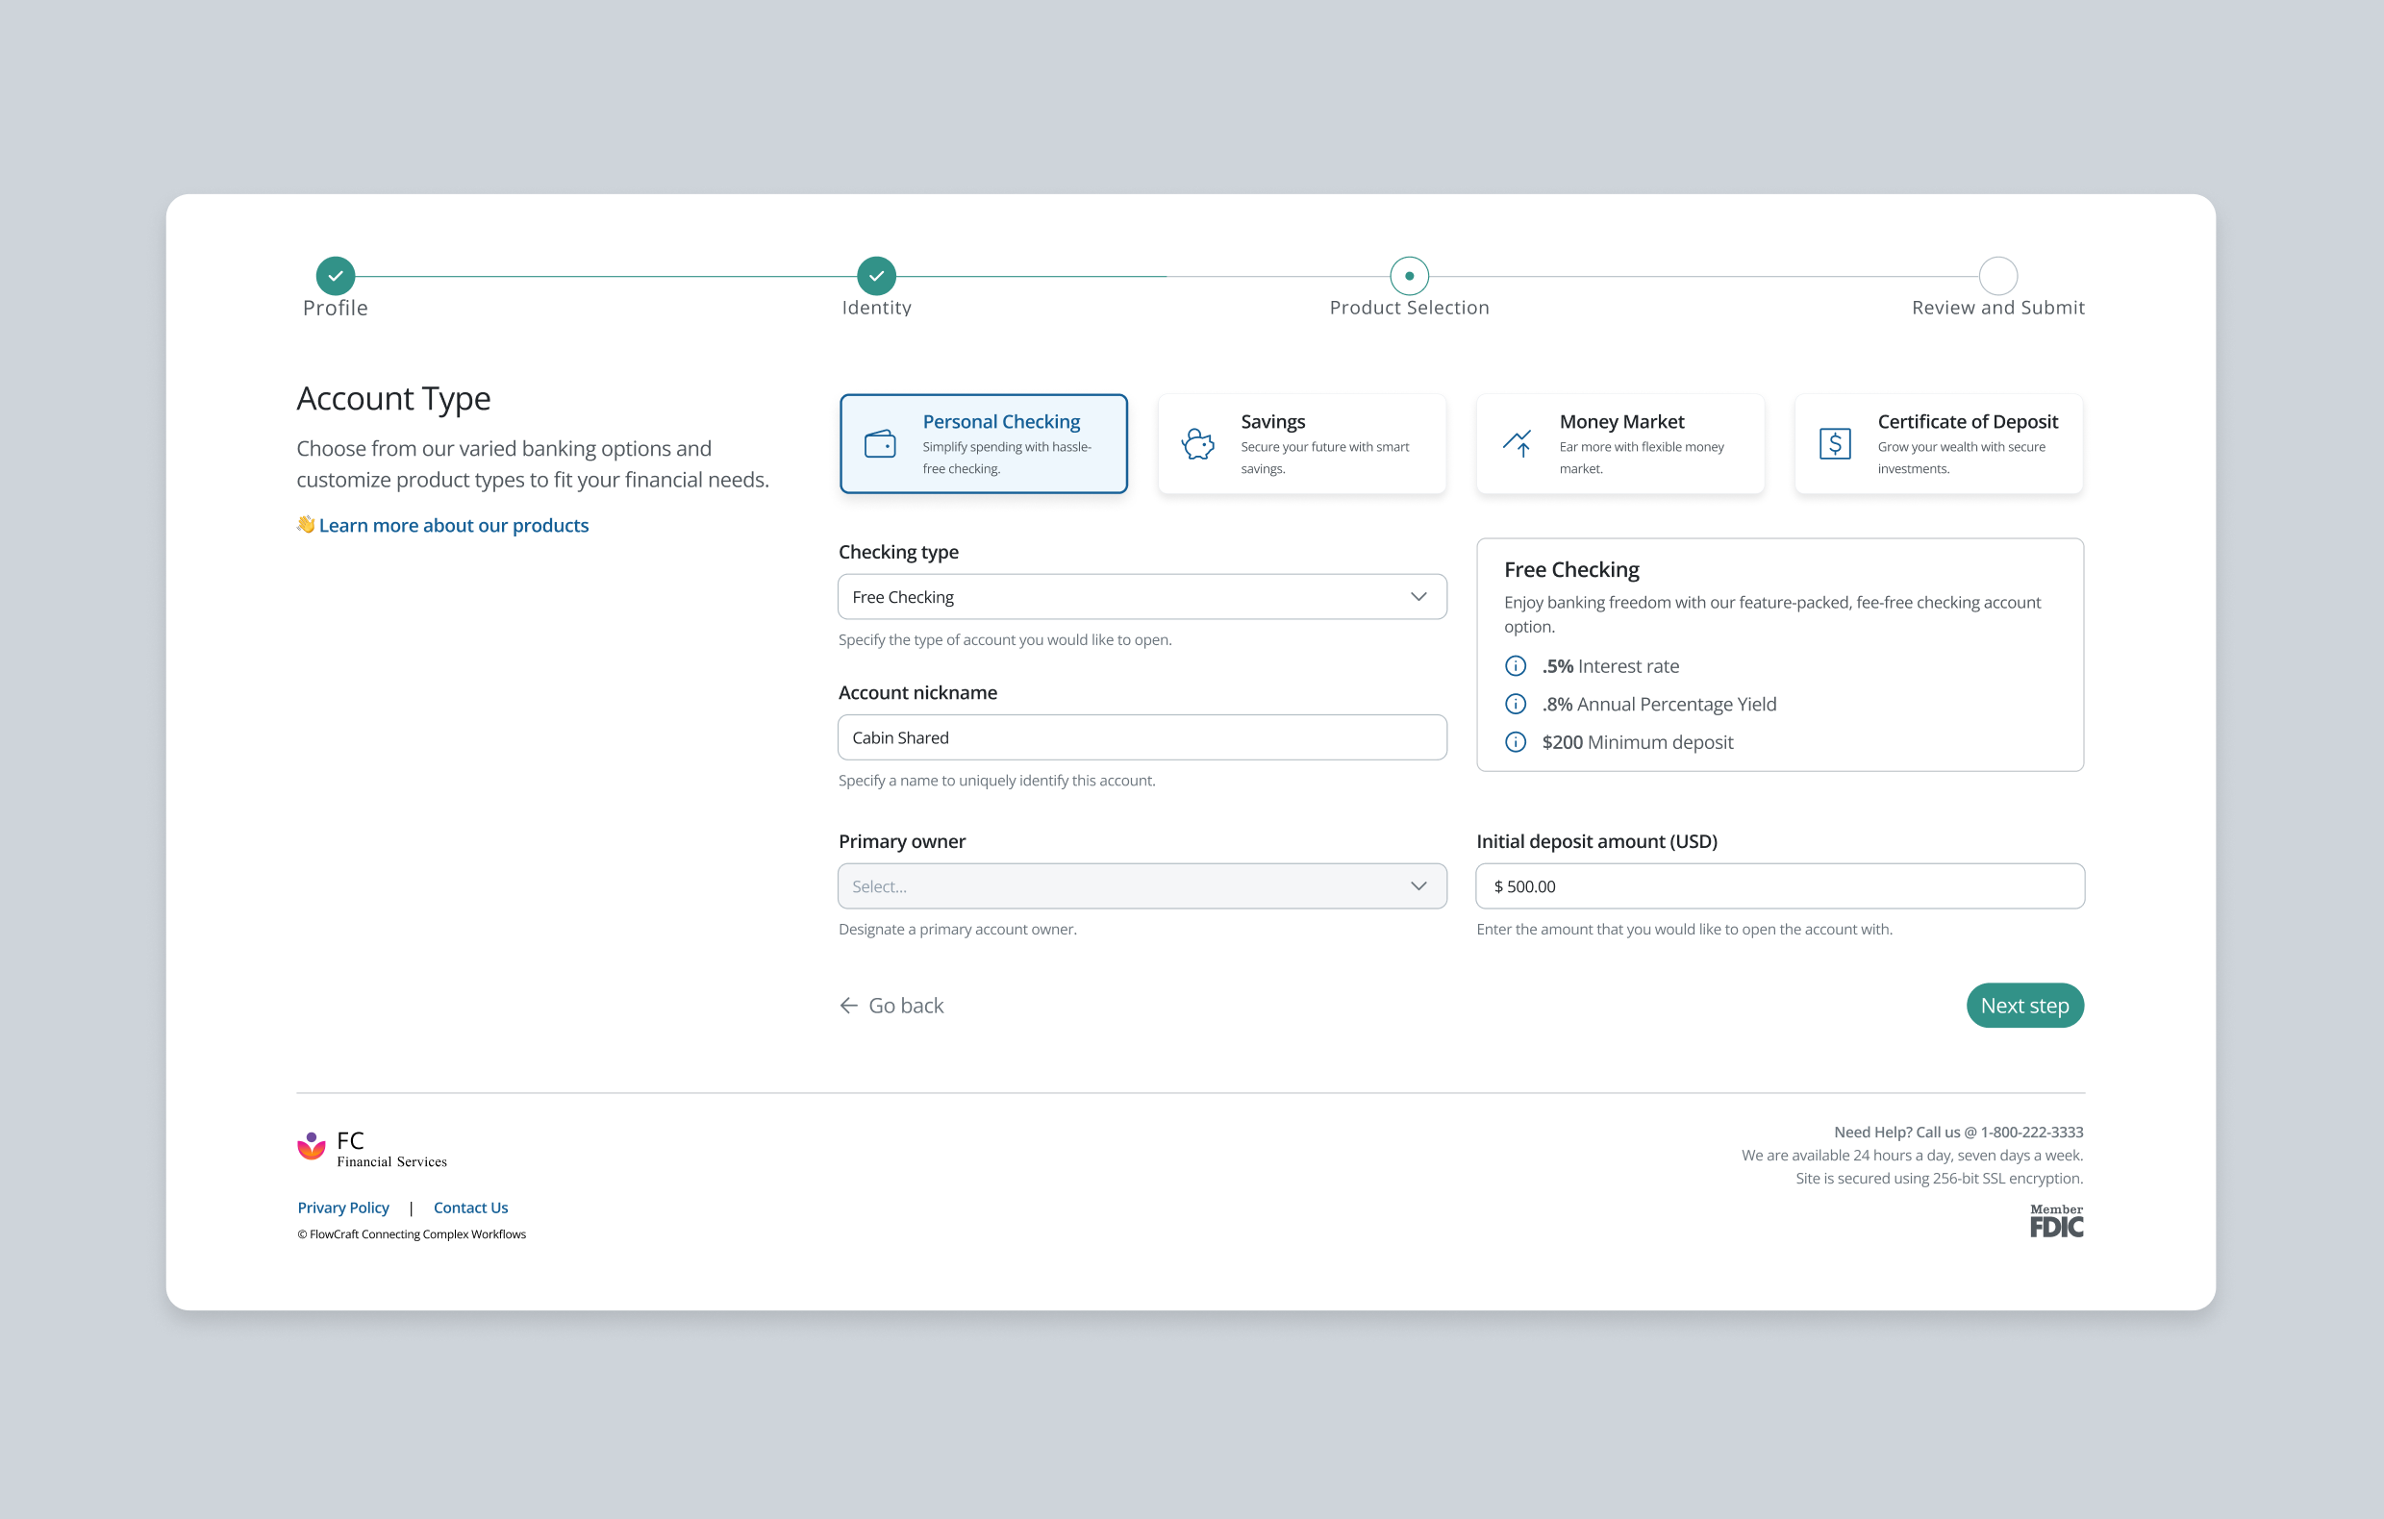Click the info icon next to Interest rate
This screenshot has height=1519, width=2384.
(1515, 665)
